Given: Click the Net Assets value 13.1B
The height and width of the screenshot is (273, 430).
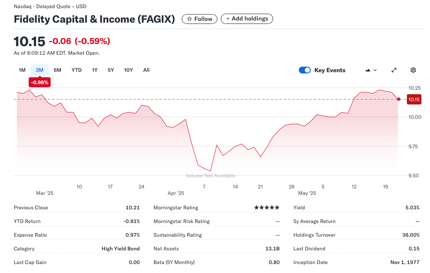Looking at the screenshot, I should [272, 249].
